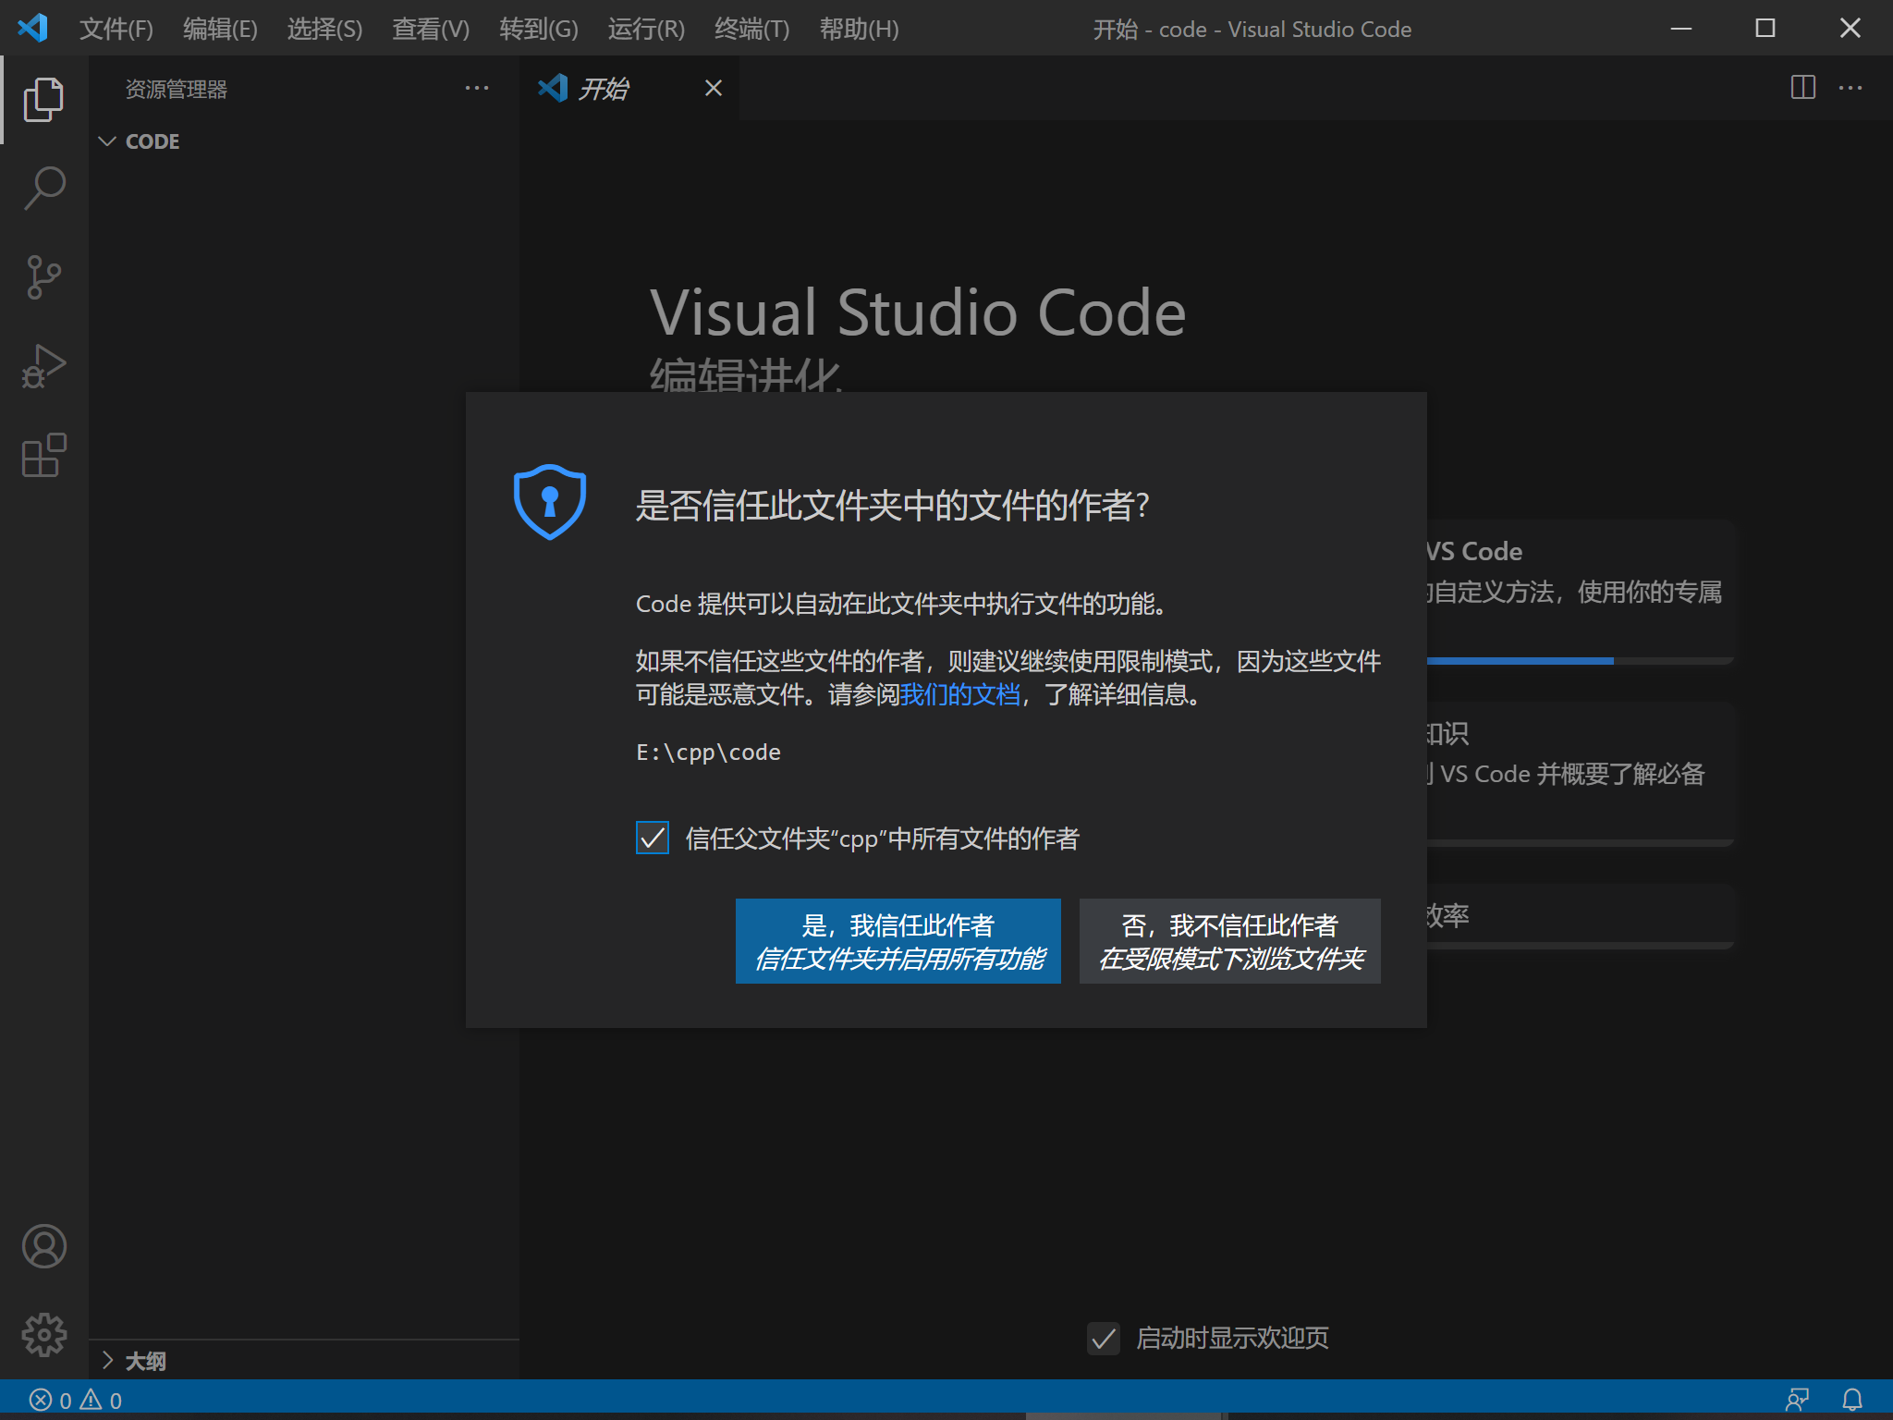Click the dialog heading about trusting authors
This screenshot has width=1893, height=1420.
click(892, 505)
